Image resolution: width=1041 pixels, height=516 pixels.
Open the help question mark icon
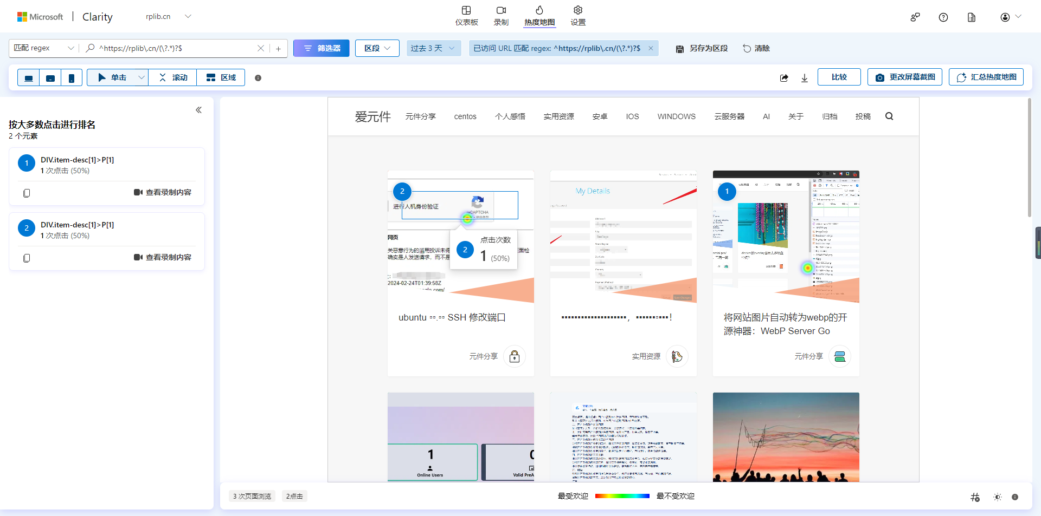point(943,17)
